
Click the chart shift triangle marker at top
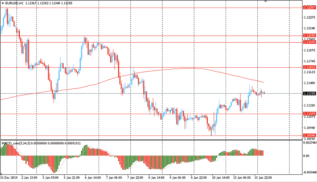tap(266, 2)
